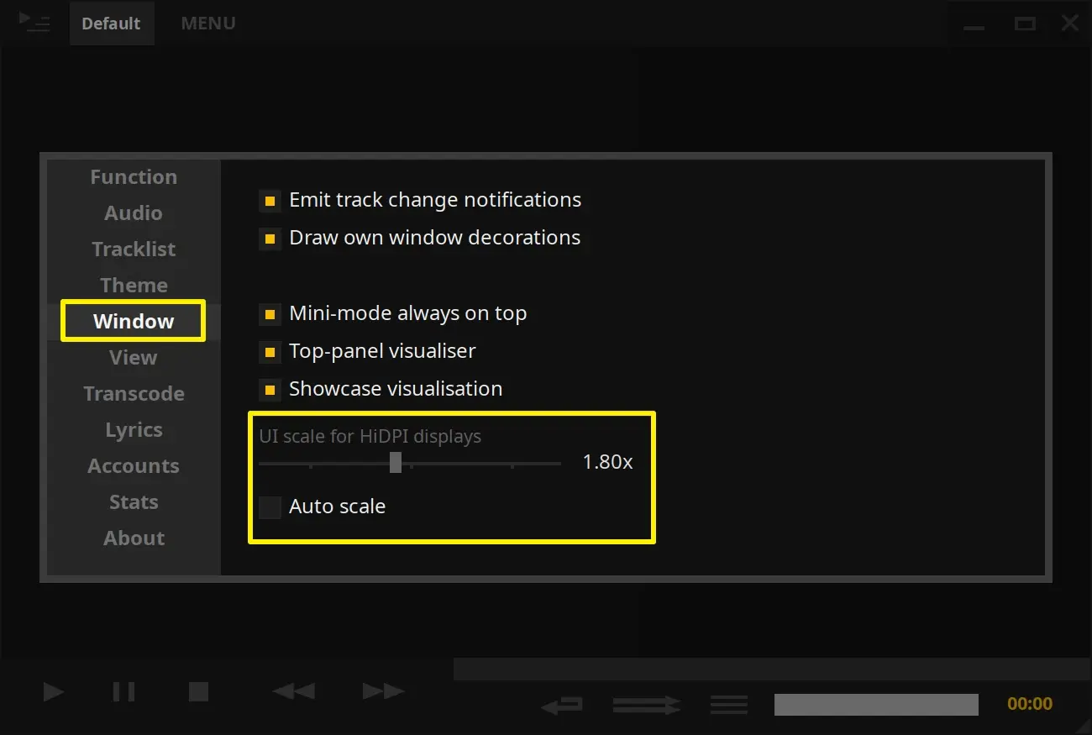Screen dimensions: 1092x735
Task: Disable Mini-mode always on top
Action: pyautogui.click(x=270, y=314)
